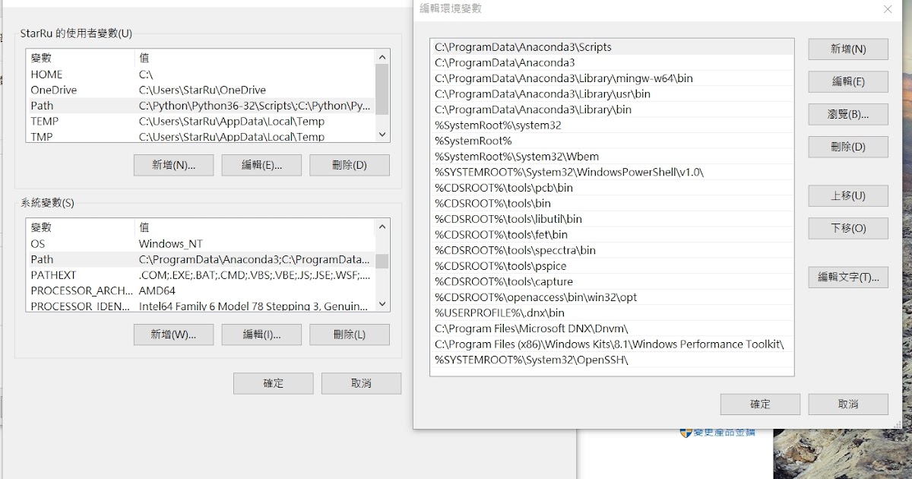Click 刪除(D) under user variables

350,165
